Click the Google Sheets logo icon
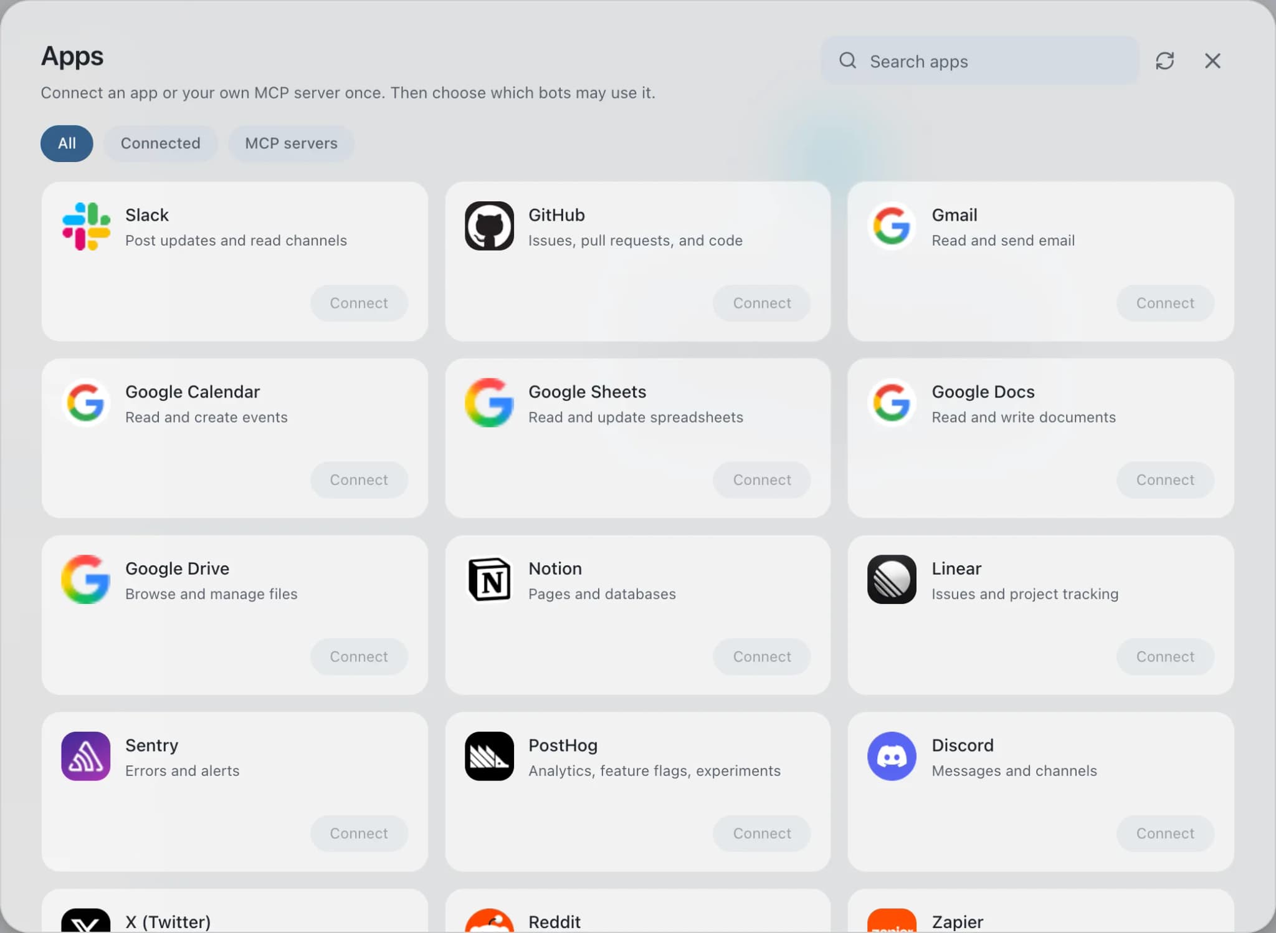Viewport: 1276px width, 933px height. coord(489,403)
